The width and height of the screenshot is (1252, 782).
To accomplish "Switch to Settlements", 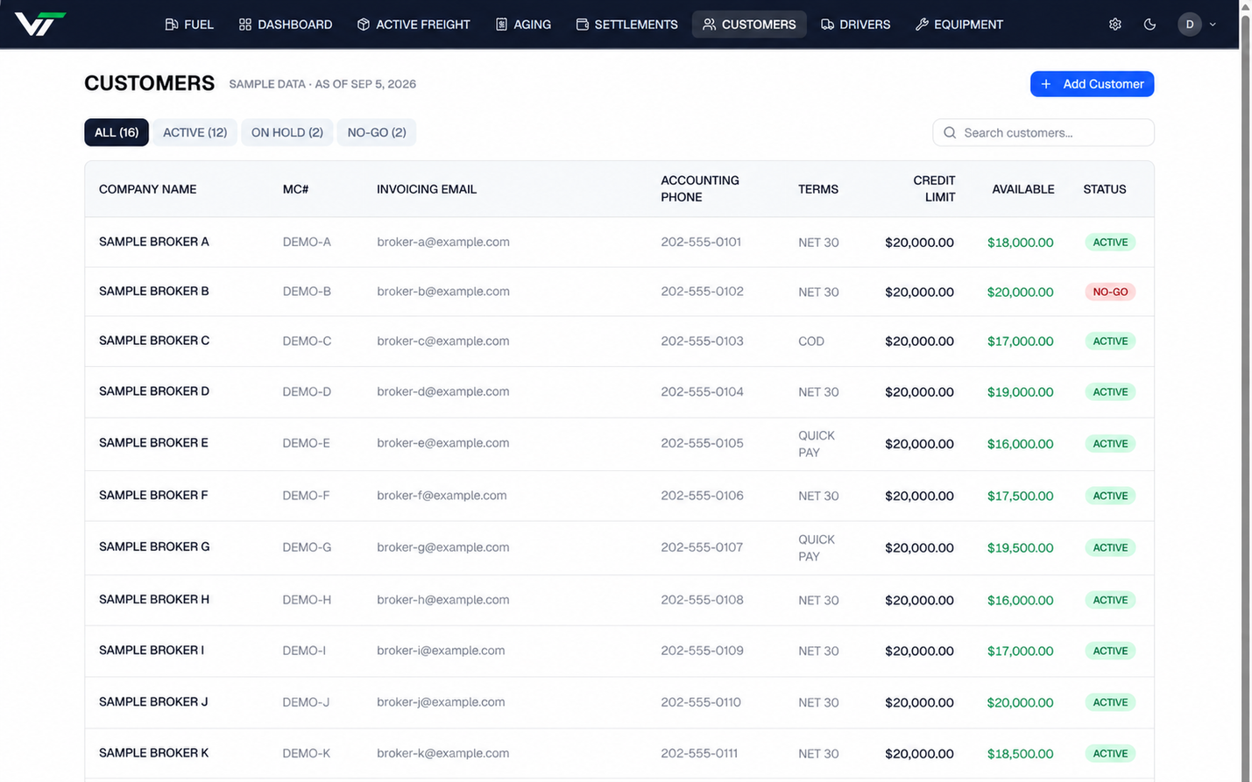I will [x=627, y=25].
